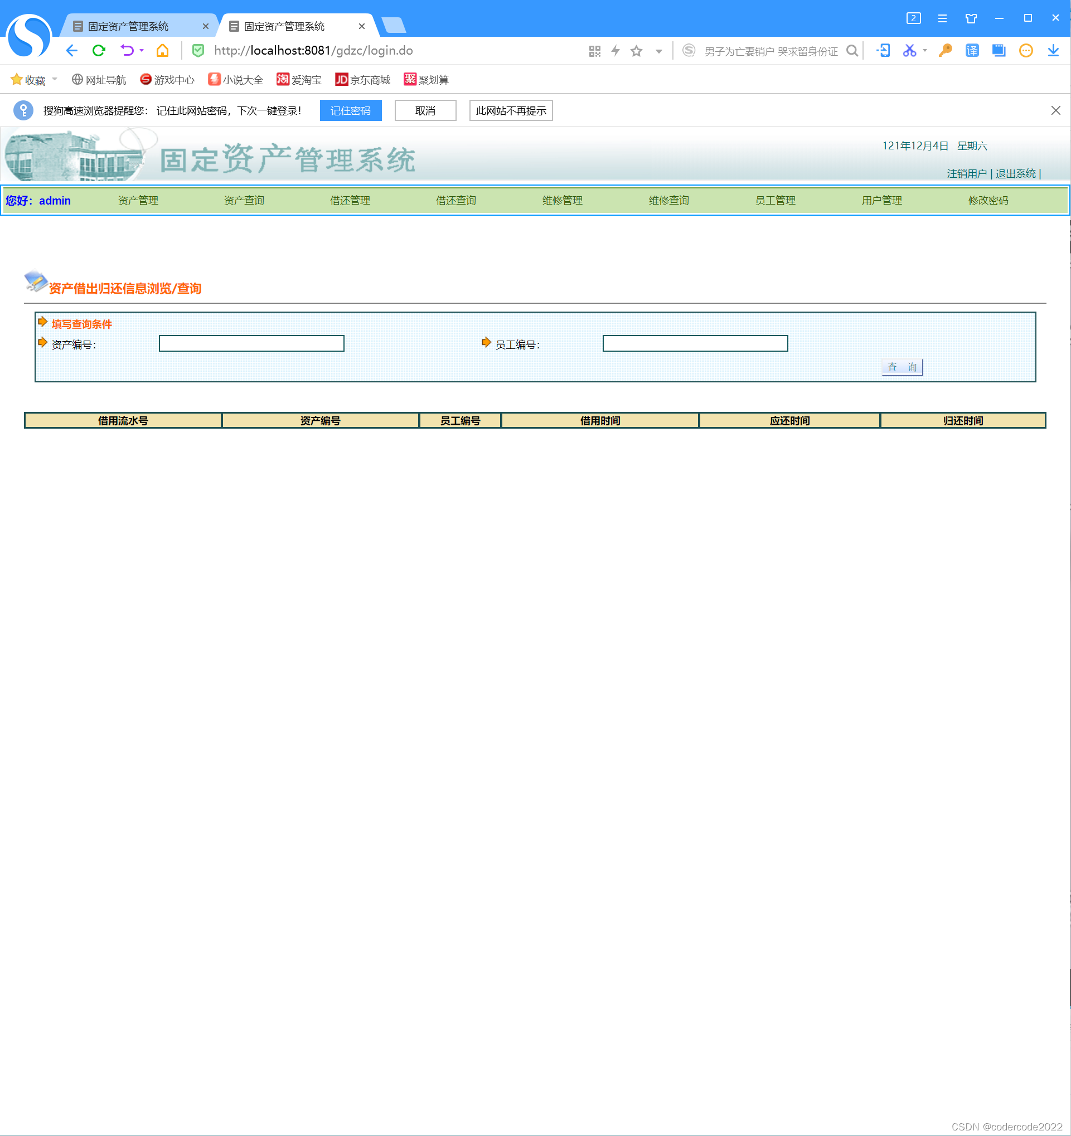Click the translate icon in toolbar

click(972, 51)
